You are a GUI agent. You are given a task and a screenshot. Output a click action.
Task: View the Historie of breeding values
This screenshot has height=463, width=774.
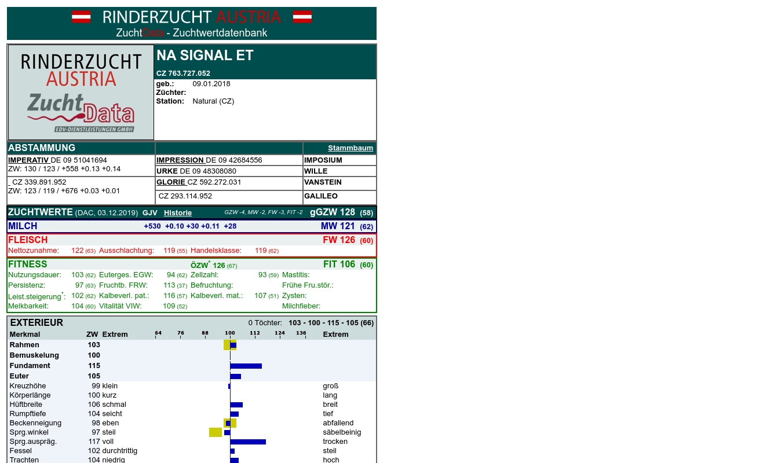177,213
